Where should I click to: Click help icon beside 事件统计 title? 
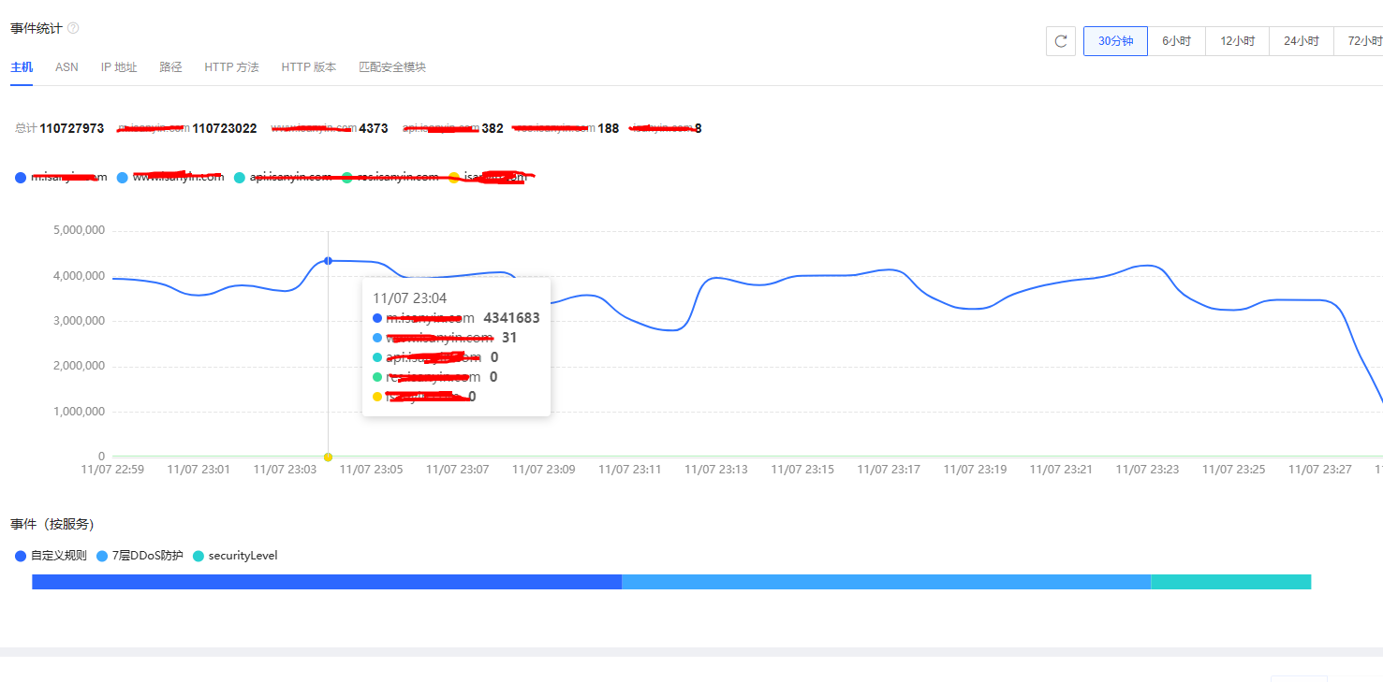pyautogui.click(x=73, y=28)
